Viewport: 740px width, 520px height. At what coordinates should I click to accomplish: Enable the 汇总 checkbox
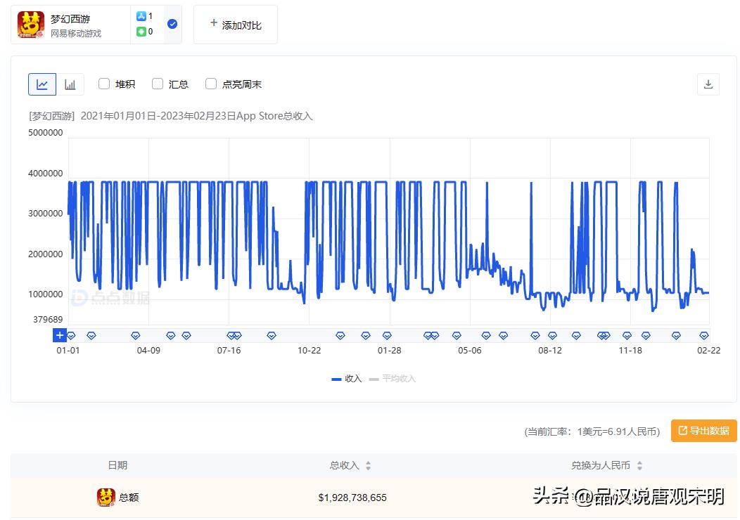[x=158, y=83]
